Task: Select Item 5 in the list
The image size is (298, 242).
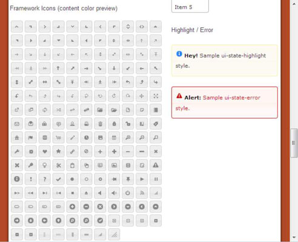Action: coord(190,7)
